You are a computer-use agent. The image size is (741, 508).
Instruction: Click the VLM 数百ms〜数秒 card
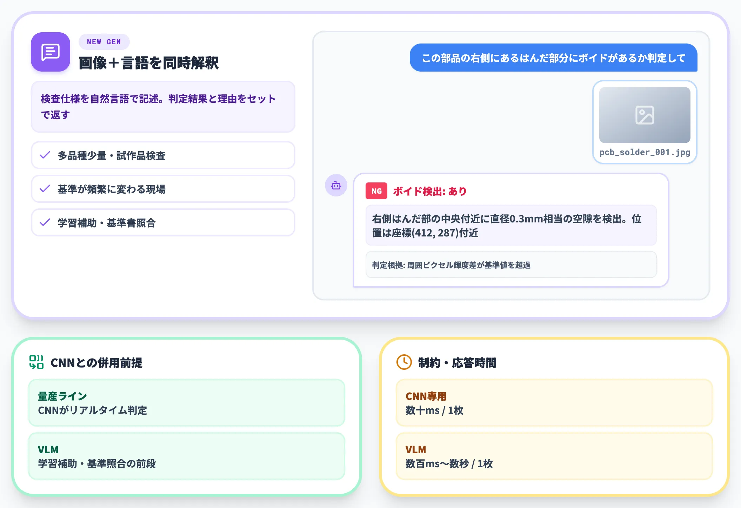(x=554, y=456)
